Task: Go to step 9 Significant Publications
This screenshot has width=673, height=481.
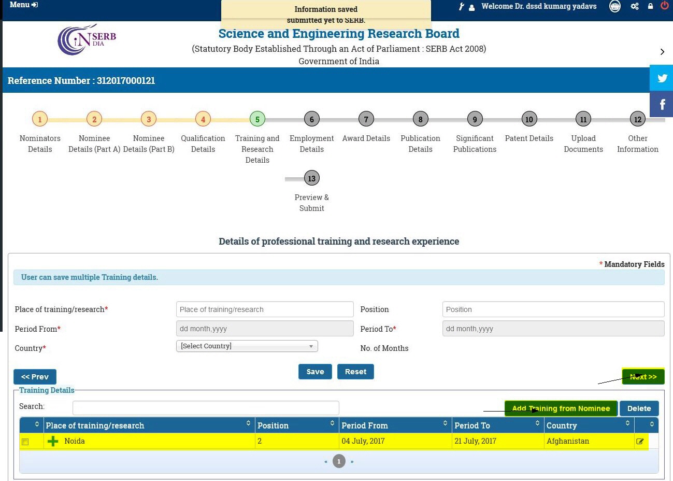Action: coord(475,119)
